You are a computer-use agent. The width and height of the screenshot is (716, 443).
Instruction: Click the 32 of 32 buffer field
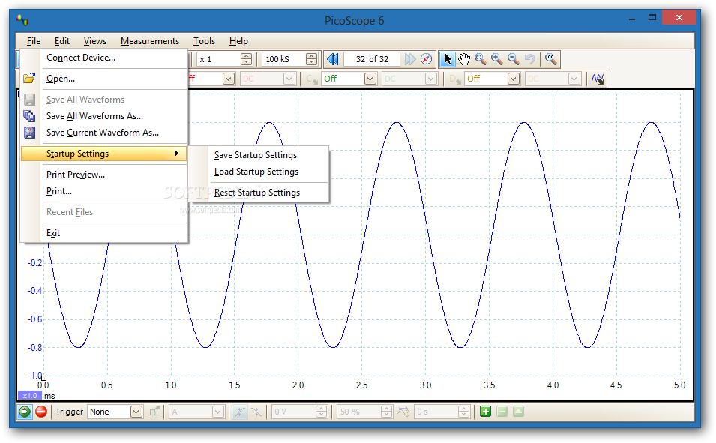coord(372,59)
